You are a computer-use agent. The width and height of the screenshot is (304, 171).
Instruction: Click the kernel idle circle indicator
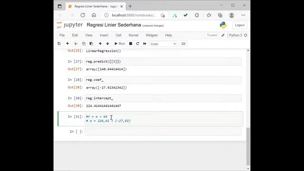coord(246,35)
